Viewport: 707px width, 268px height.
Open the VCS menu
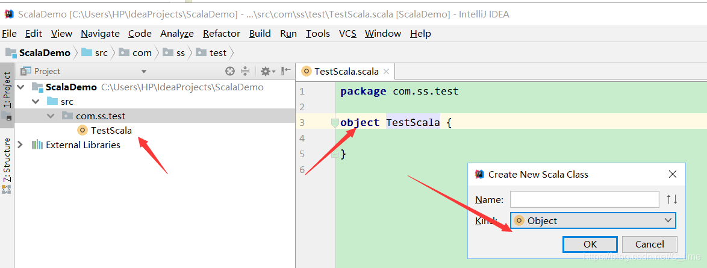tap(347, 33)
